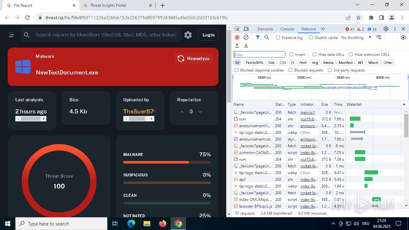
Task: Select the Network tab
Action: pos(309,29)
